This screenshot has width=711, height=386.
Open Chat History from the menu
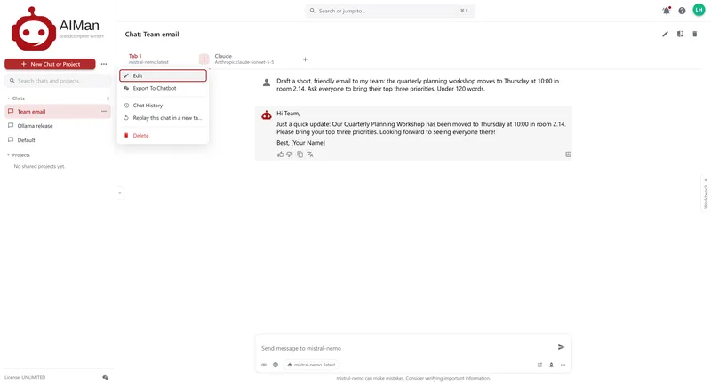164,106
